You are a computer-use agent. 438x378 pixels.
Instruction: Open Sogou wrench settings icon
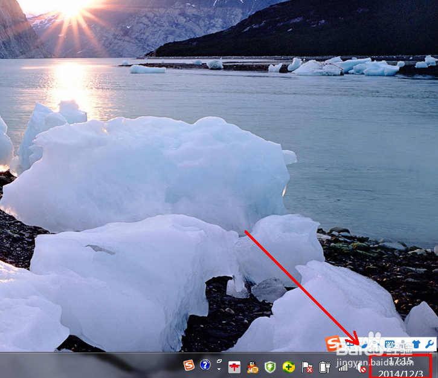point(430,344)
